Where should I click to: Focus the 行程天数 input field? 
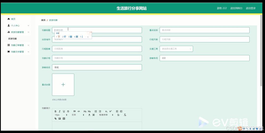(x=205, y=39)
